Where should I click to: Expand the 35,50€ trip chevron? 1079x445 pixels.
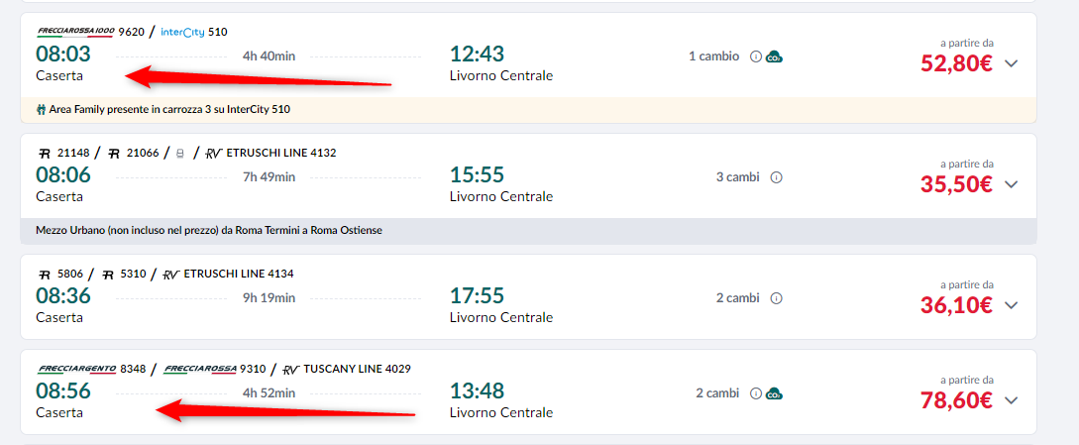(1011, 184)
